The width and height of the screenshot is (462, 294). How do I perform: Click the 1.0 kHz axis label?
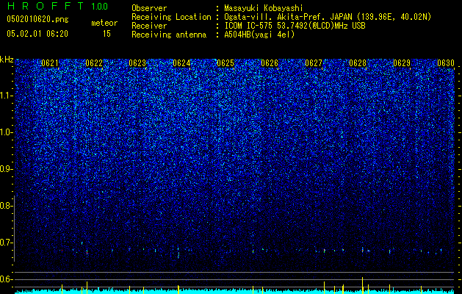pyautogui.click(x=6, y=132)
